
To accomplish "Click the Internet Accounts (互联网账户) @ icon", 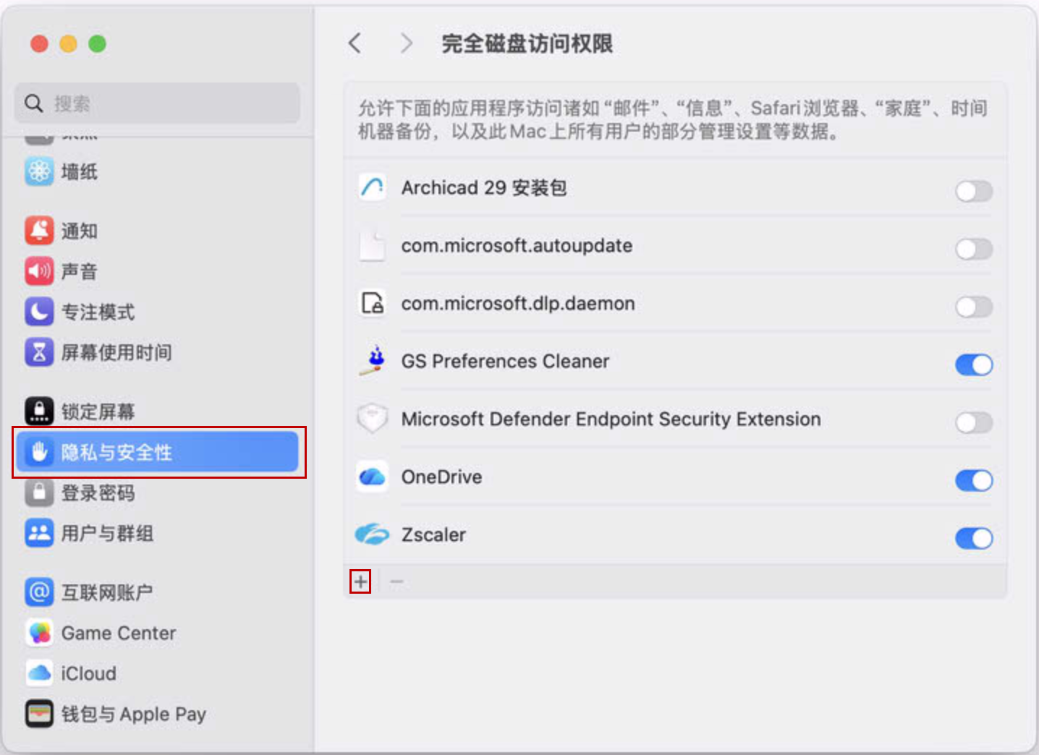I will coord(39,592).
